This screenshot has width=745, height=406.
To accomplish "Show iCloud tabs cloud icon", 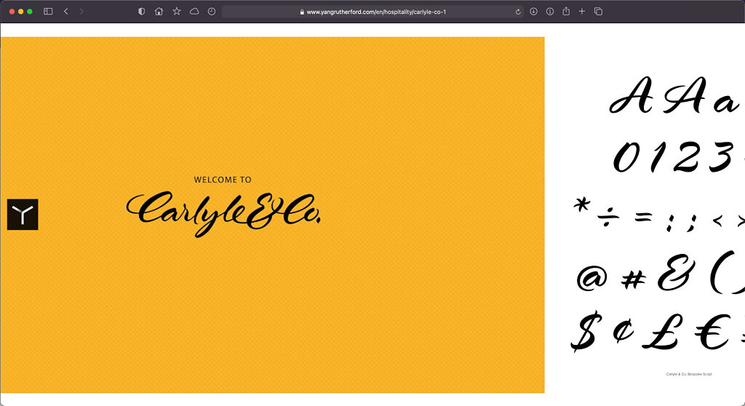I will tap(194, 12).
